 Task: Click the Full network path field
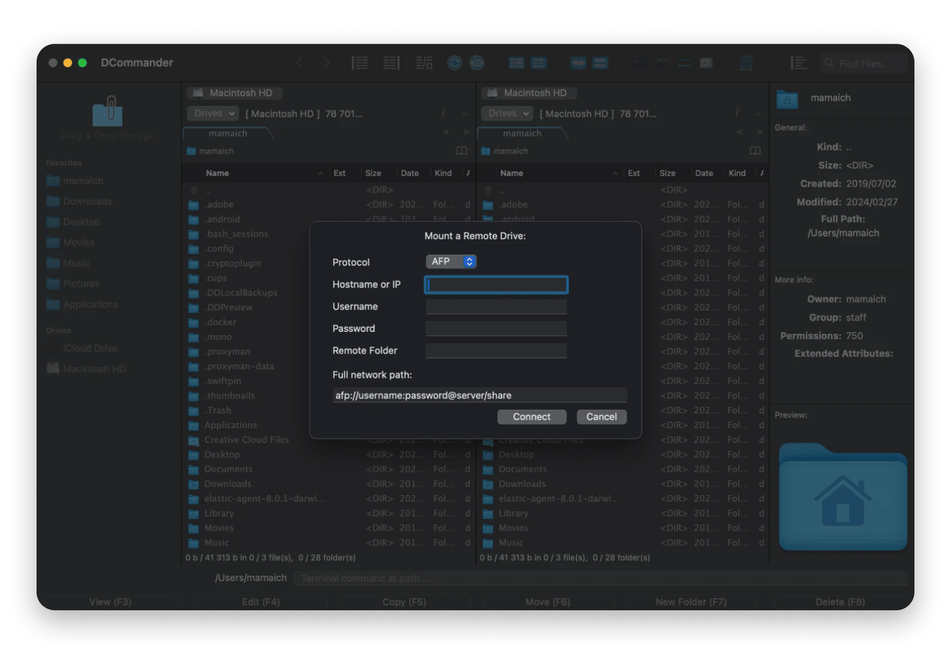[x=479, y=395]
